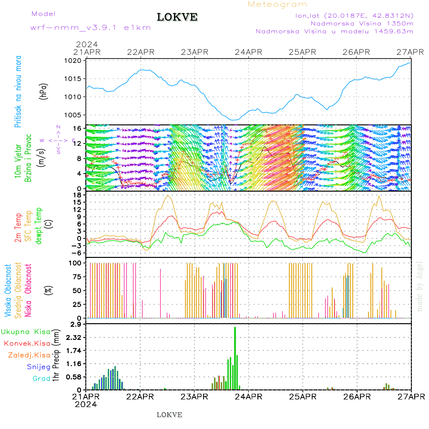The height and width of the screenshot is (429, 429).
Task: Click the 1020 pressure axis value
Action: pos(73,61)
